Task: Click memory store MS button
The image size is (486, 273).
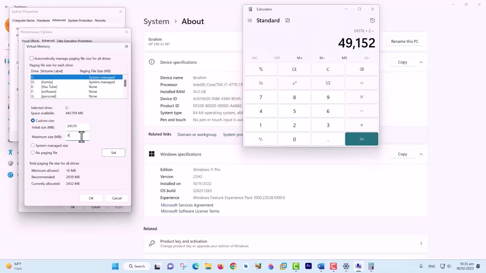Action: click(344, 58)
